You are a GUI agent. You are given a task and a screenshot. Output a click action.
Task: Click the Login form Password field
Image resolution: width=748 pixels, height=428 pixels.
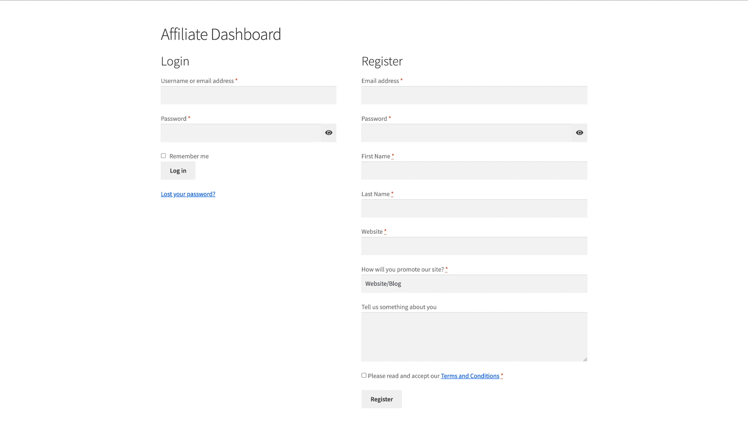click(x=241, y=133)
